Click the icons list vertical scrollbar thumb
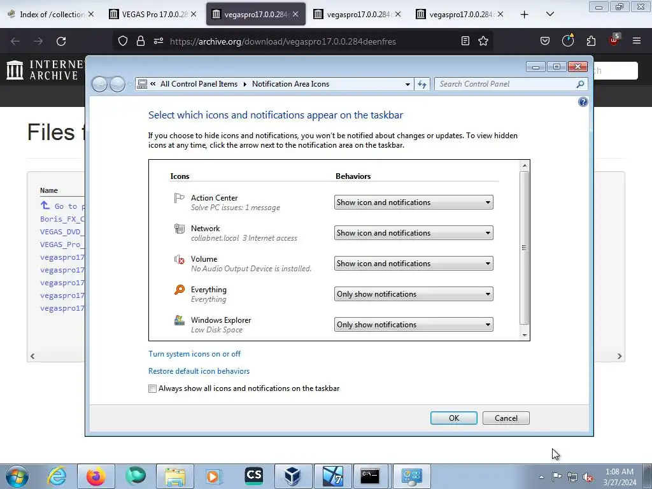Viewport: 652px width, 489px height. click(525, 248)
